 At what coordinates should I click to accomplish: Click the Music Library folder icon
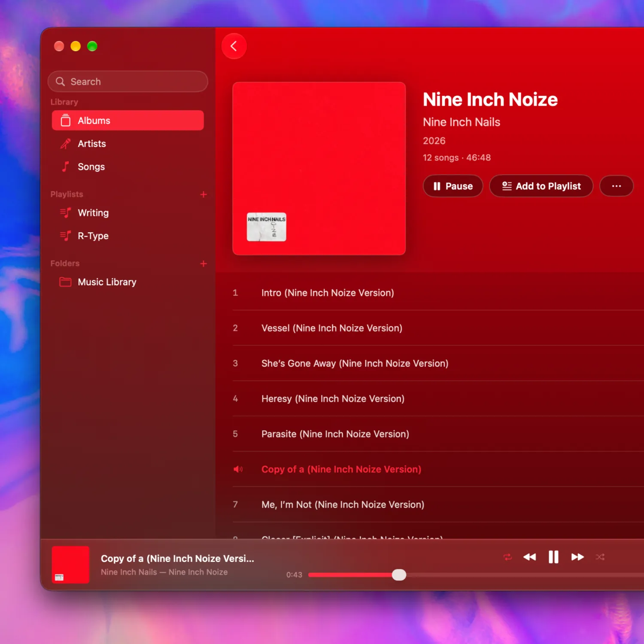point(65,282)
